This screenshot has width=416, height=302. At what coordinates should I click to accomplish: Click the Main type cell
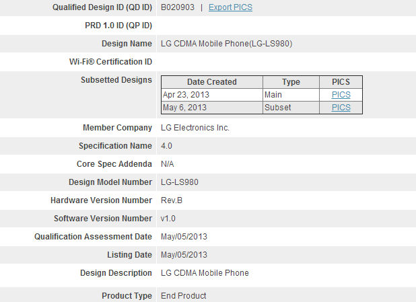273,95
